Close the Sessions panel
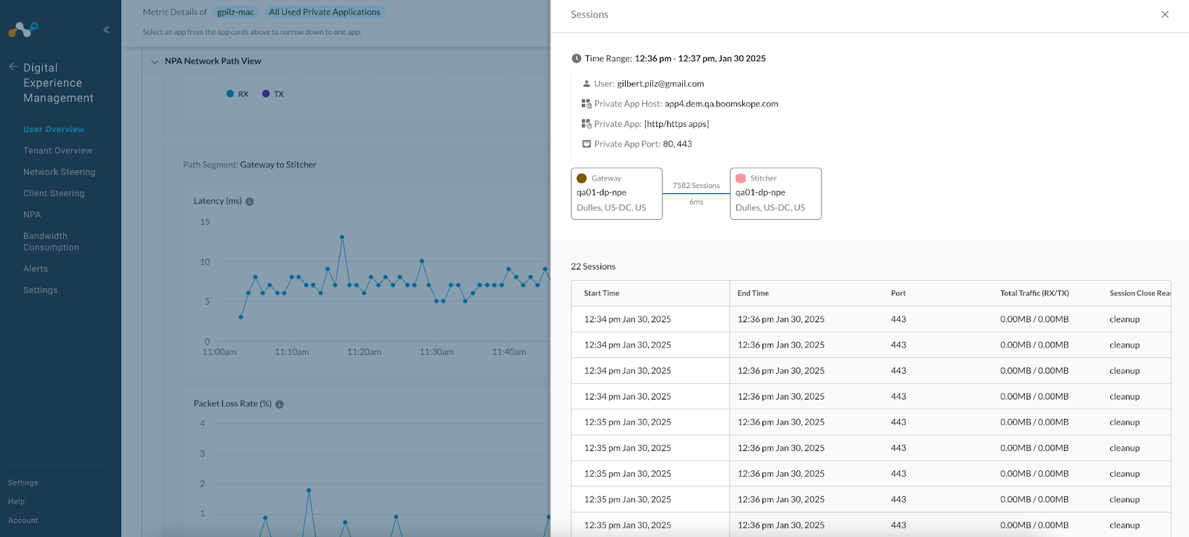The width and height of the screenshot is (1189, 537). pyautogui.click(x=1165, y=14)
